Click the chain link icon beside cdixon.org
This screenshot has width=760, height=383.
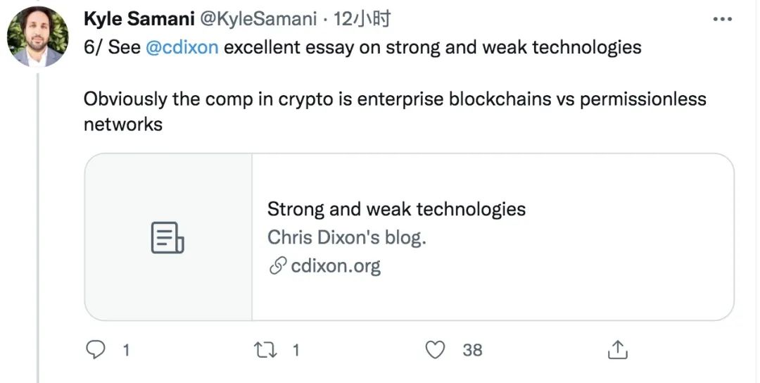point(277,266)
